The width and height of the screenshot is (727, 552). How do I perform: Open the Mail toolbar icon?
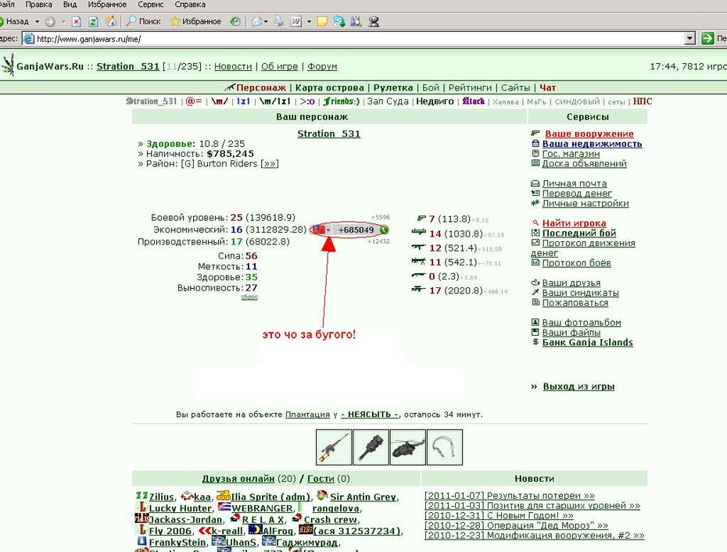click(x=256, y=21)
